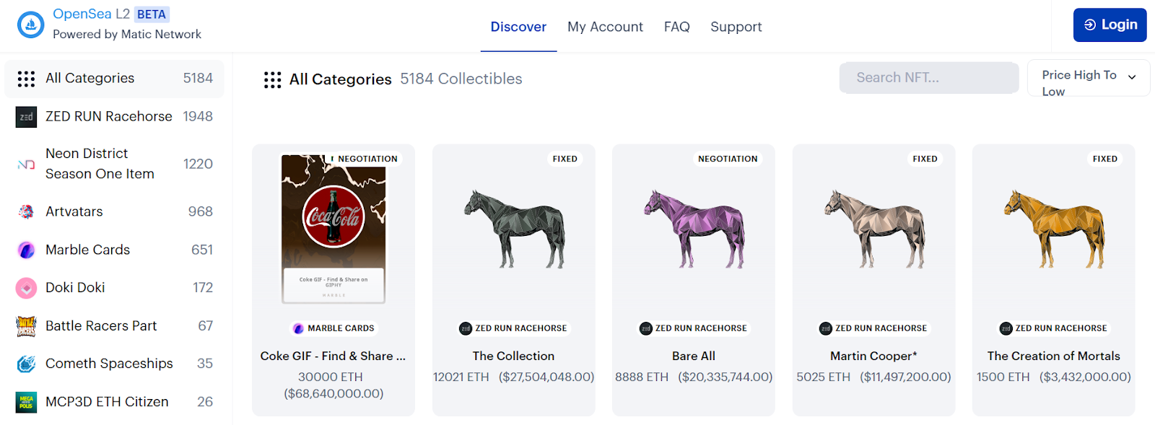Click the OpenSea sailboat logo icon

[x=30, y=25]
